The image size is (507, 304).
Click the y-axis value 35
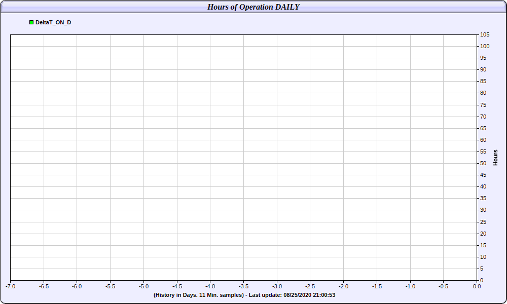pos(483,198)
